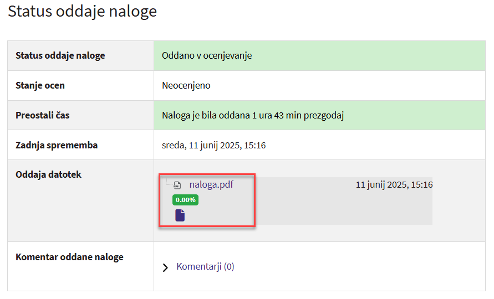Click the "Oddaja datotek" row label
This screenshot has height=299, width=494.
49,175
